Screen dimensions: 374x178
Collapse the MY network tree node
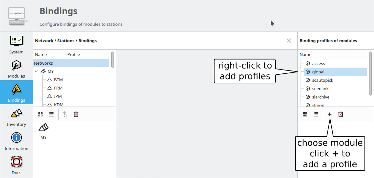(36, 71)
